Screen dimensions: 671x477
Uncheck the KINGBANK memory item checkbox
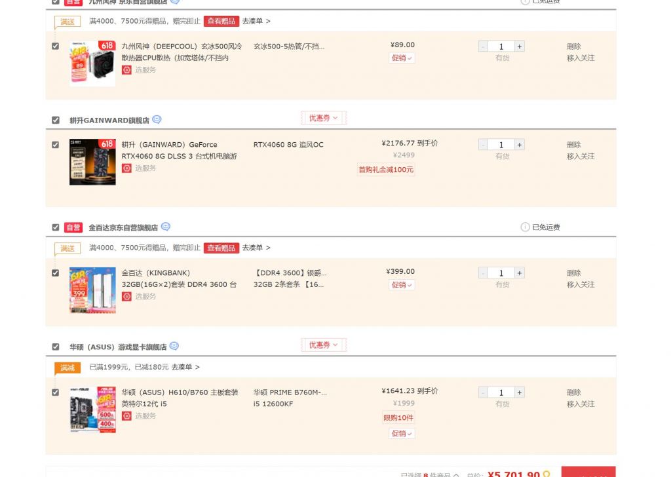coord(55,273)
